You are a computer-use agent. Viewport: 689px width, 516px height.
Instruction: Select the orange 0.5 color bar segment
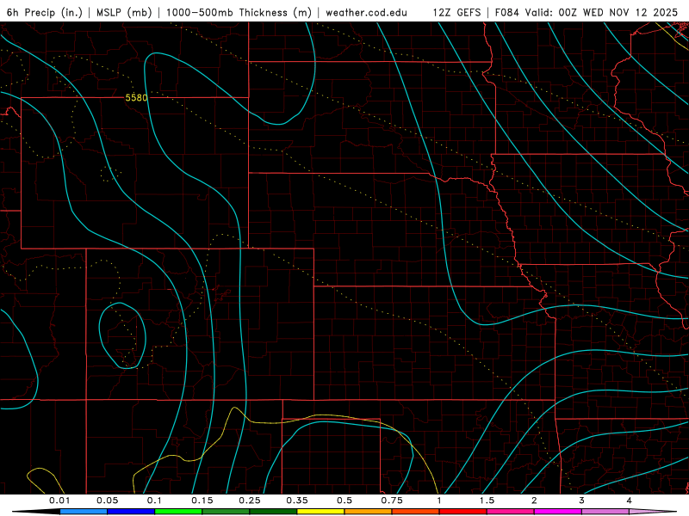pyautogui.click(x=369, y=512)
